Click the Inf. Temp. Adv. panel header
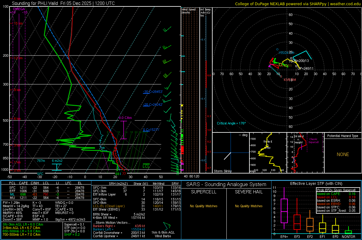 206,13
